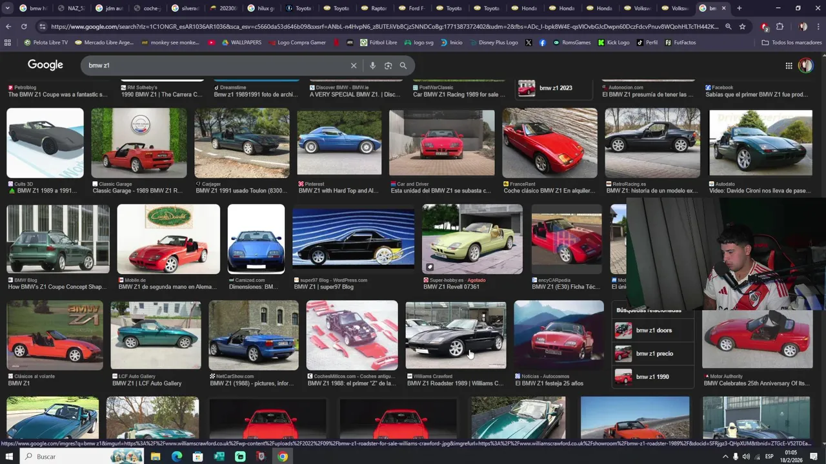
Task: Reload the page
Action: [24, 26]
